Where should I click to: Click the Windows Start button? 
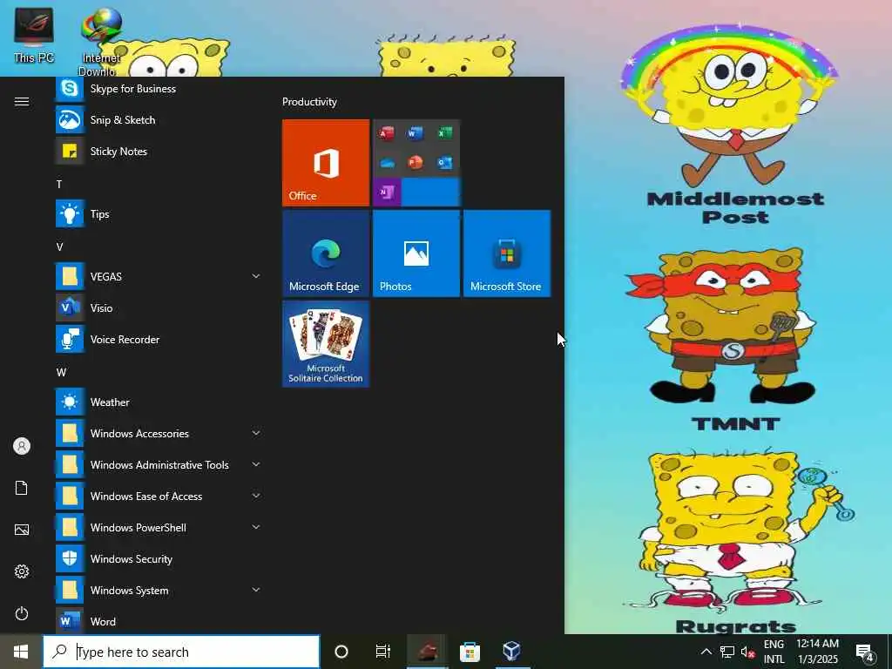tap(21, 652)
